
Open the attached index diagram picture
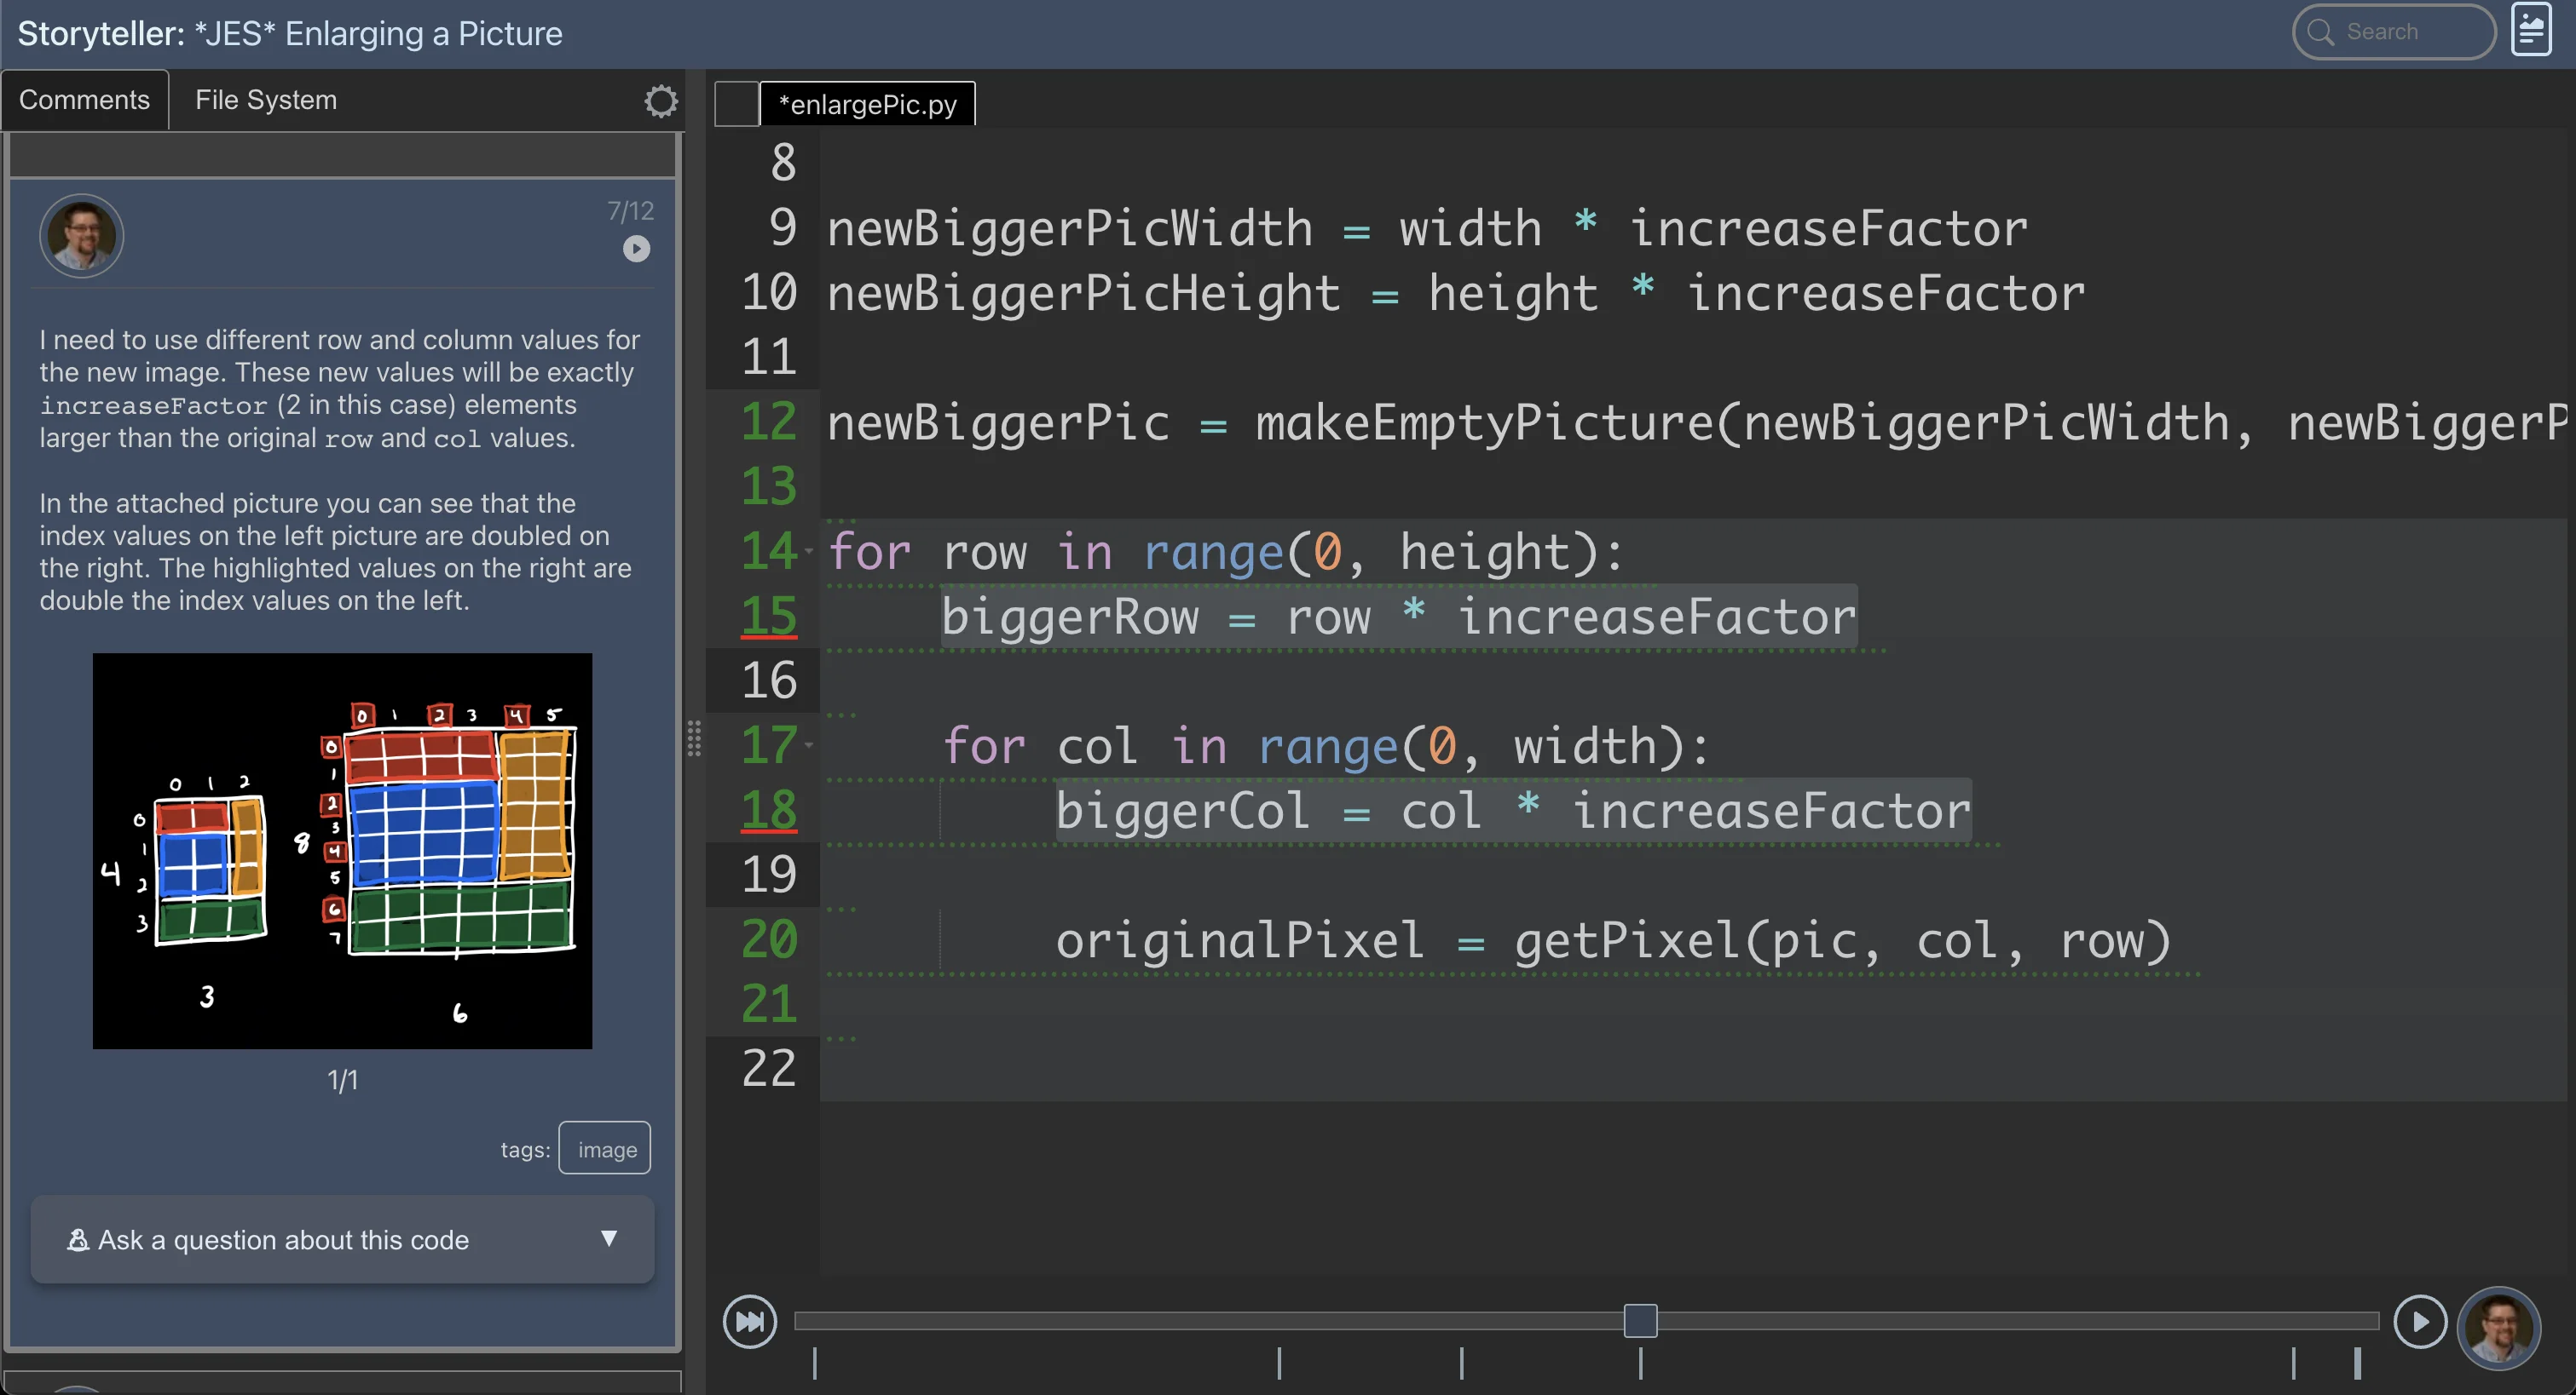[342, 851]
